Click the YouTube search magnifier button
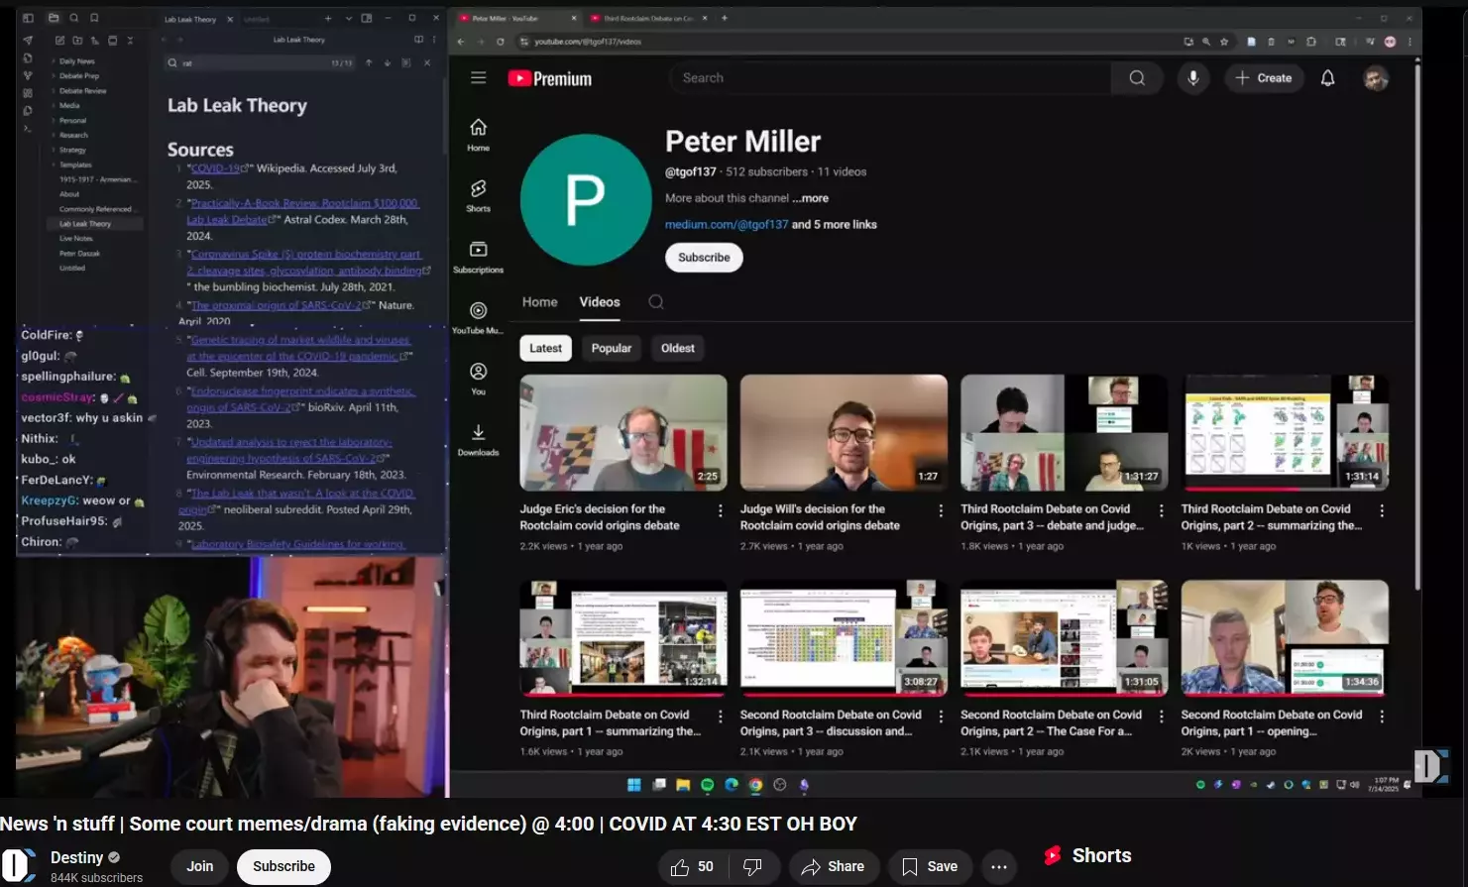Image resolution: width=1468 pixels, height=887 pixels. (x=1137, y=78)
